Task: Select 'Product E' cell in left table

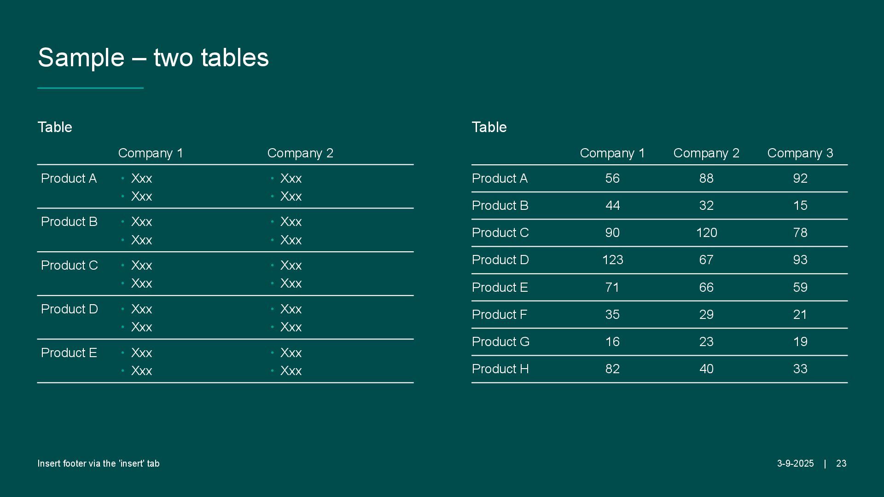Action: tap(69, 353)
